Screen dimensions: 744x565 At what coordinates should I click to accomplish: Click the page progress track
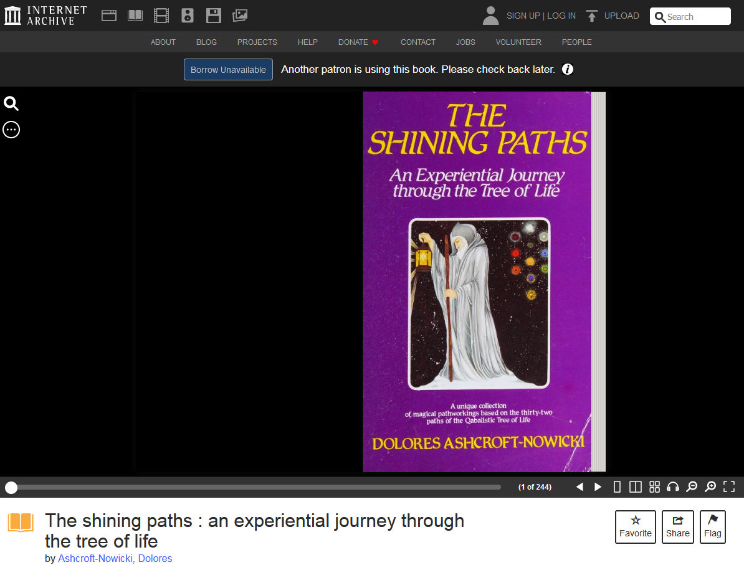(x=256, y=487)
